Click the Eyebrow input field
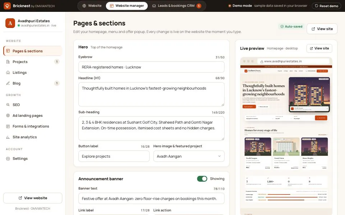The width and height of the screenshot is (345, 215). click(x=151, y=67)
